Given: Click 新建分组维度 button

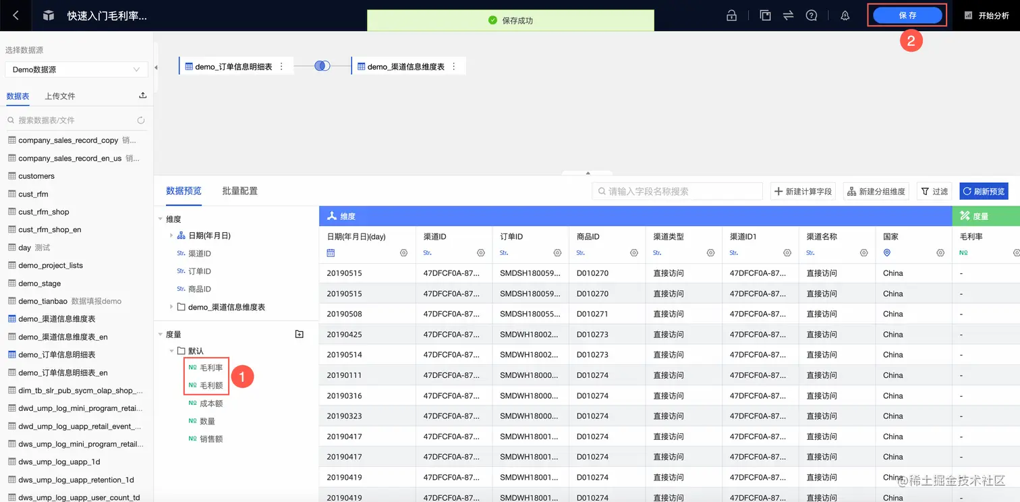Looking at the screenshot, I should 877,192.
